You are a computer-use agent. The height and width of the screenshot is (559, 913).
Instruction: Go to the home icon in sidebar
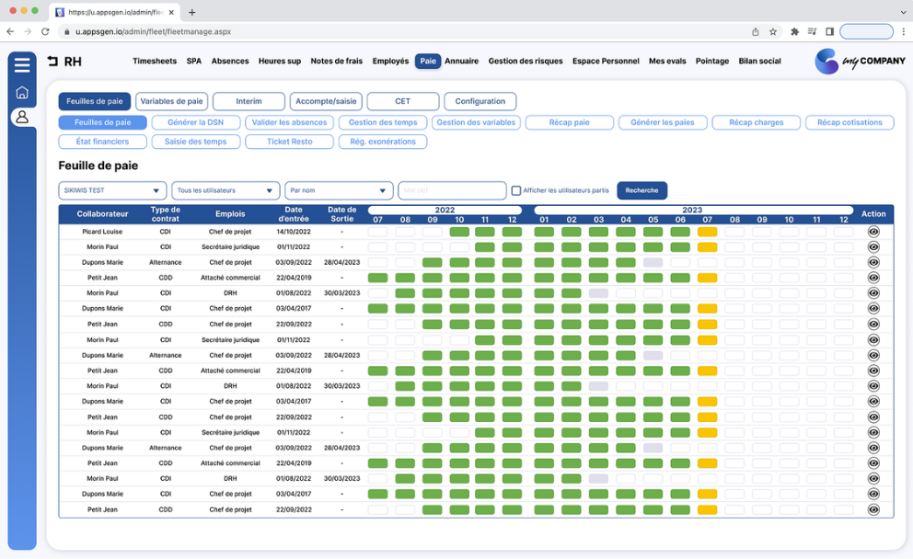coord(22,93)
